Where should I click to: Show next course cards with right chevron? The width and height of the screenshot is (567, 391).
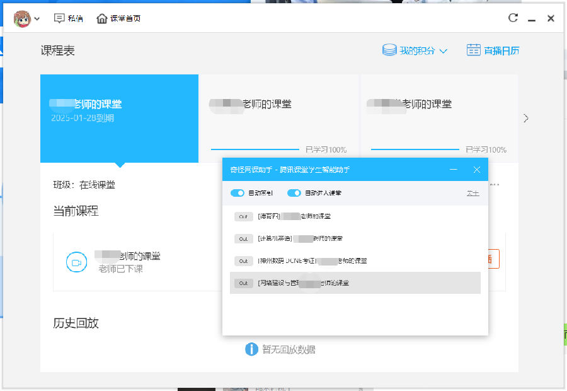(x=526, y=119)
